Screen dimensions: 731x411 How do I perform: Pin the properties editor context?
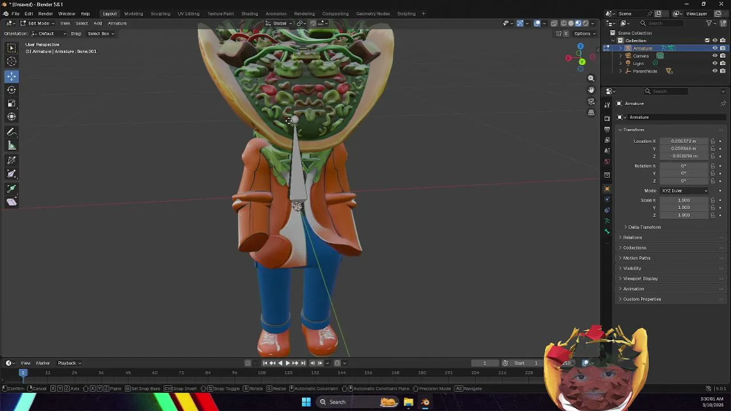click(x=723, y=103)
